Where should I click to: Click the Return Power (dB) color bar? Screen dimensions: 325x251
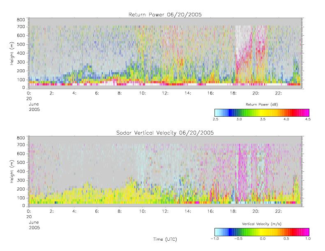pyautogui.click(x=262, y=113)
